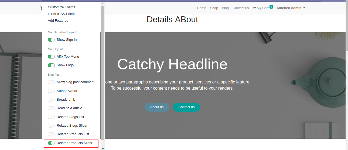Click the Catchy Headline text

[172, 64]
